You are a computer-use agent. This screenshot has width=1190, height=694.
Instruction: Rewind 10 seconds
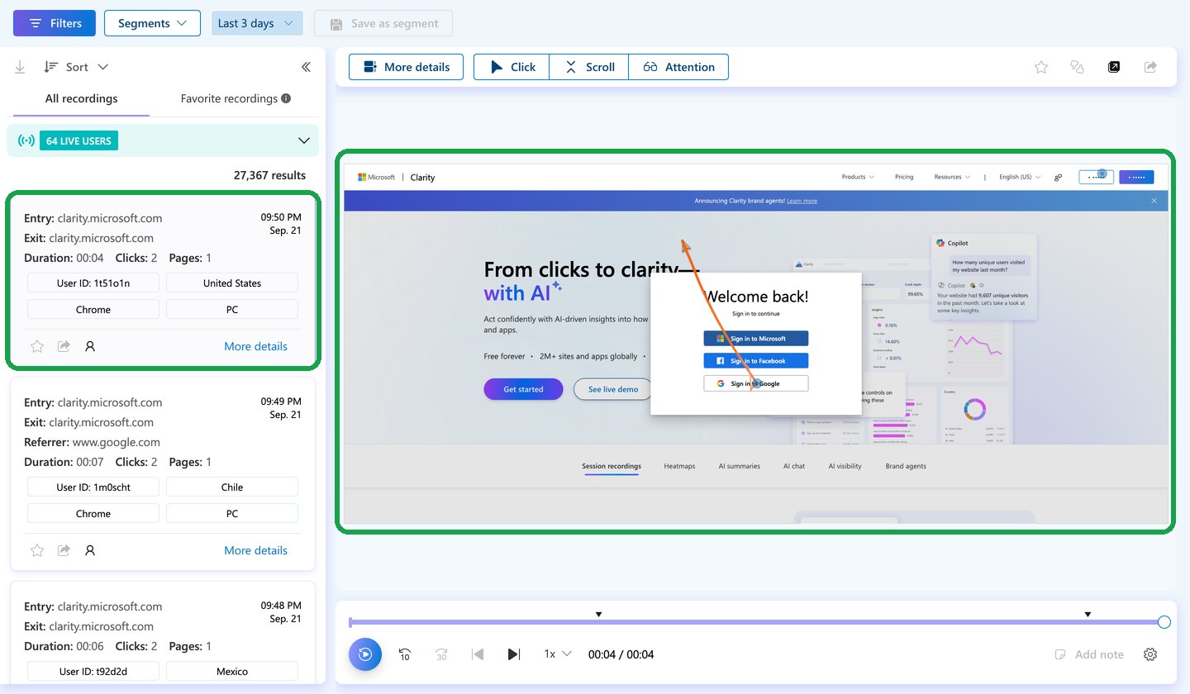pyautogui.click(x=405, y=654)
